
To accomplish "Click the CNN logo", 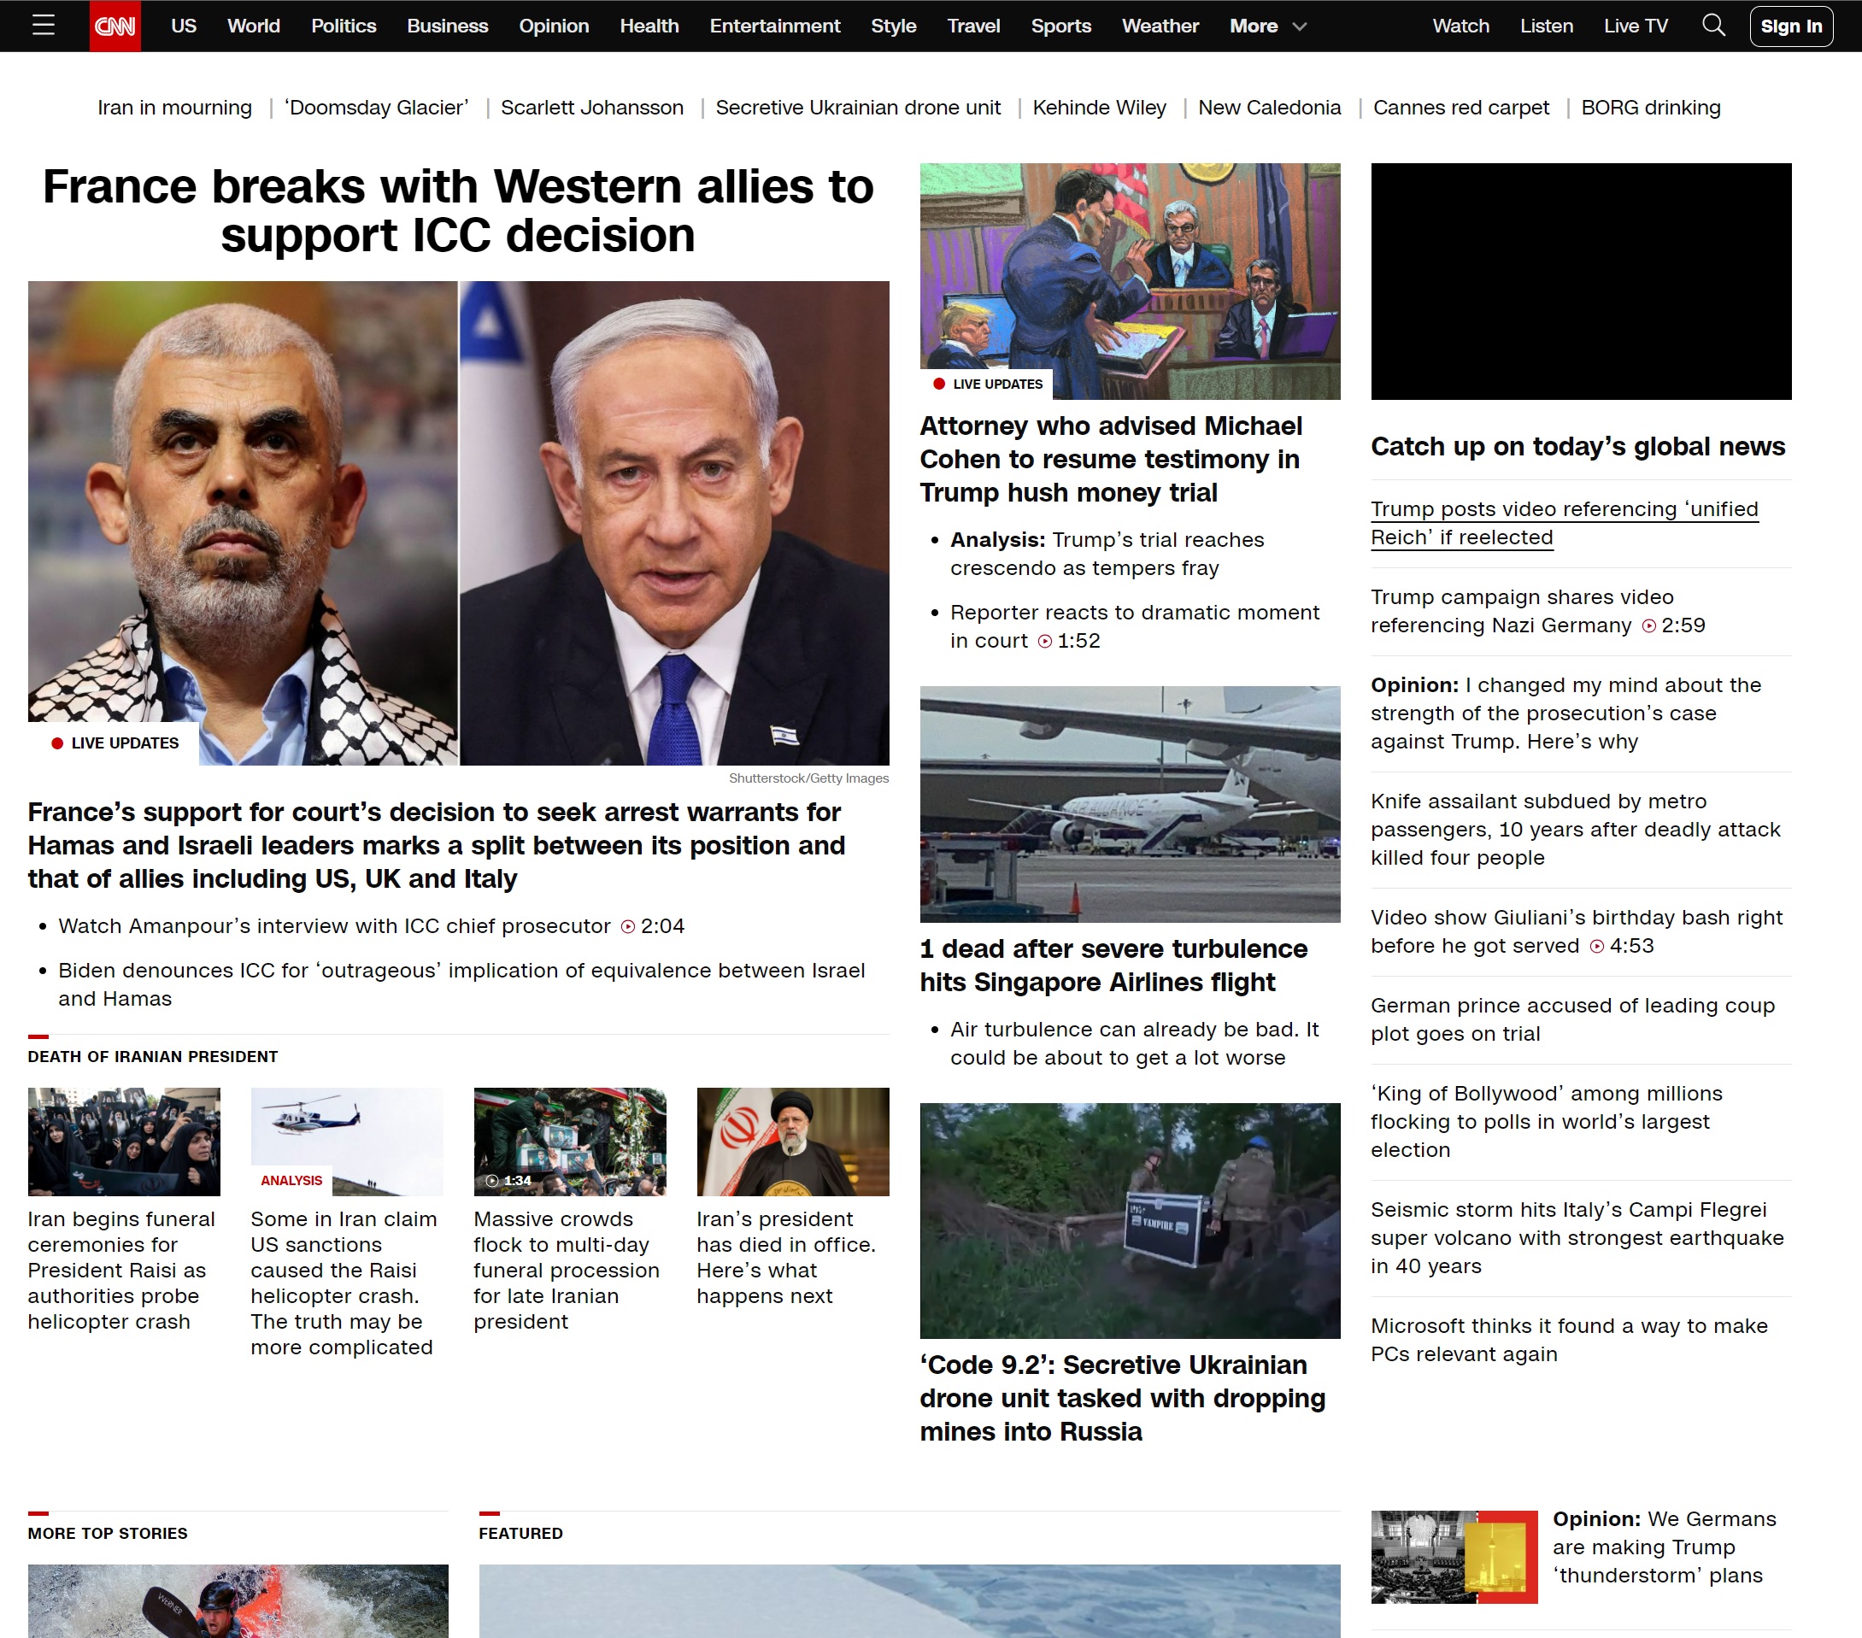I will point(115,26).
